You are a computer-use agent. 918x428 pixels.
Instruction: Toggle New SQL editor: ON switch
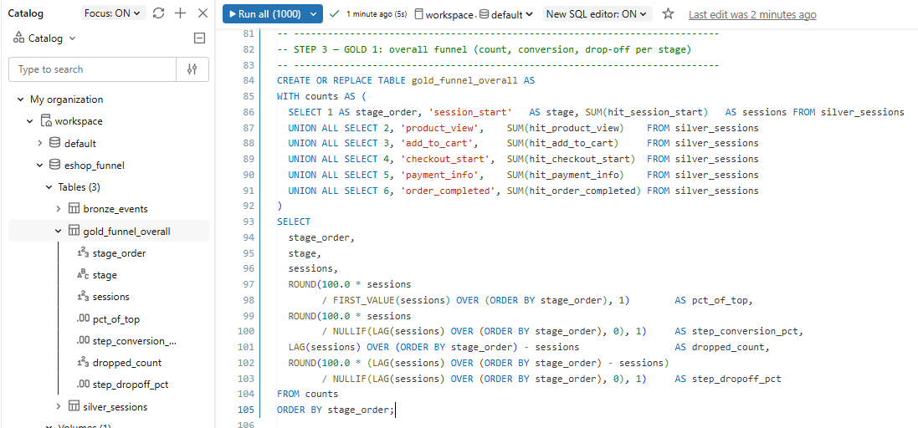click(597, 14)
